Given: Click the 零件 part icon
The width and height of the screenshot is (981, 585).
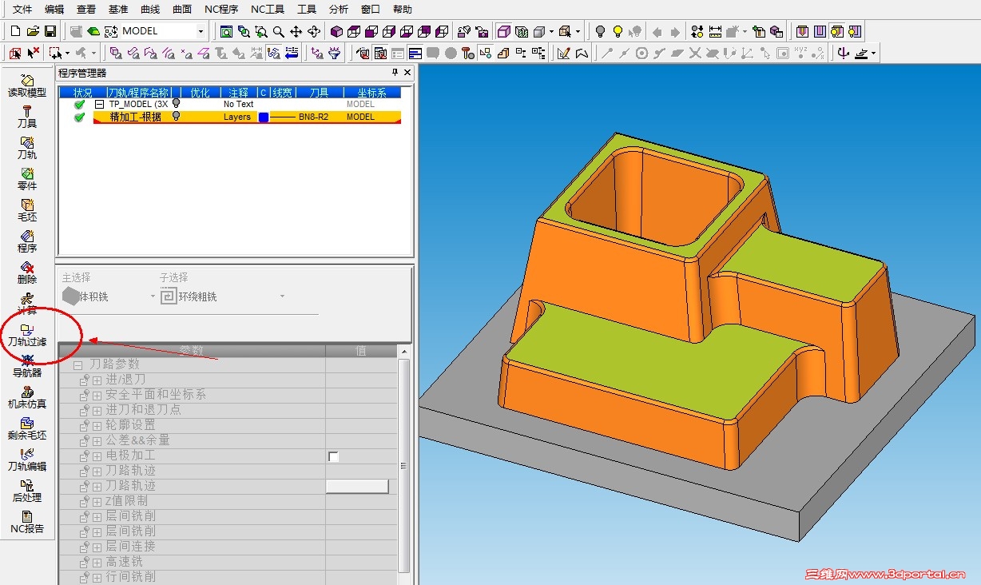Looking at the screenshot, I should tap(27, 178).
